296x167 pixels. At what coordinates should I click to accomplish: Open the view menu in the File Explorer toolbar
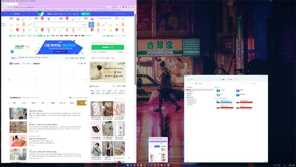tap(230, 79)
